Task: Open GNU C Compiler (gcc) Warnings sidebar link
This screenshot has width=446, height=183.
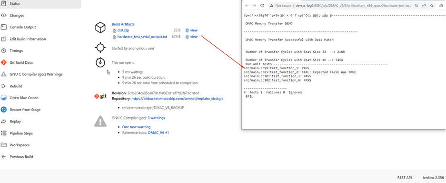Action: pos(36,74)
